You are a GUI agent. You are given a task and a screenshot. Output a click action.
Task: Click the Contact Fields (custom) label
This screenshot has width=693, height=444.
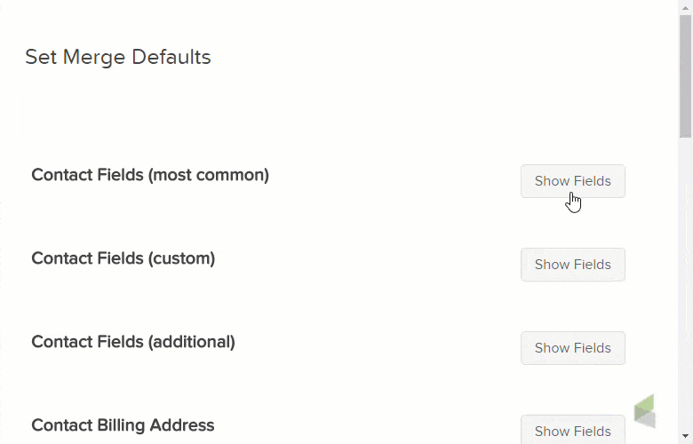(123, 258)
